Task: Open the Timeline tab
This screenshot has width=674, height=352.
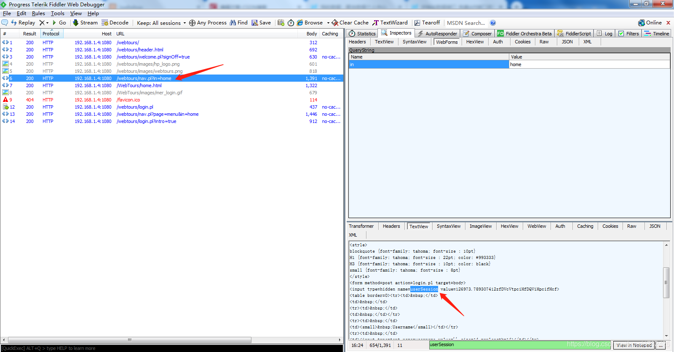Action: coord(657,34)
